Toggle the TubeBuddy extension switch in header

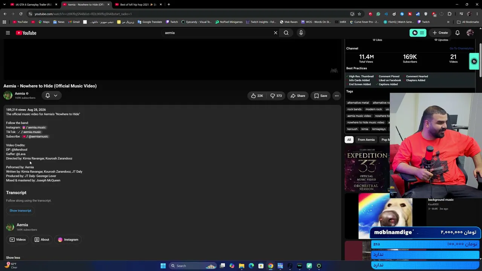(x=418, y=33)
